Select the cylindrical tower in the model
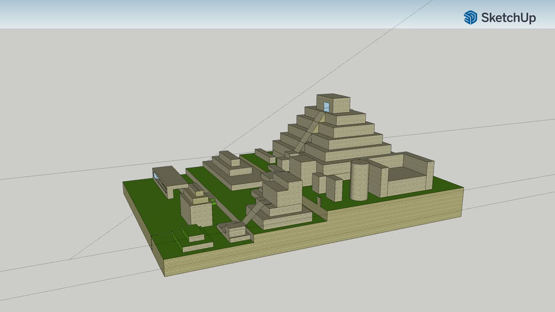The width and height of the screenshot is (555, 312). tap(360, 180)
